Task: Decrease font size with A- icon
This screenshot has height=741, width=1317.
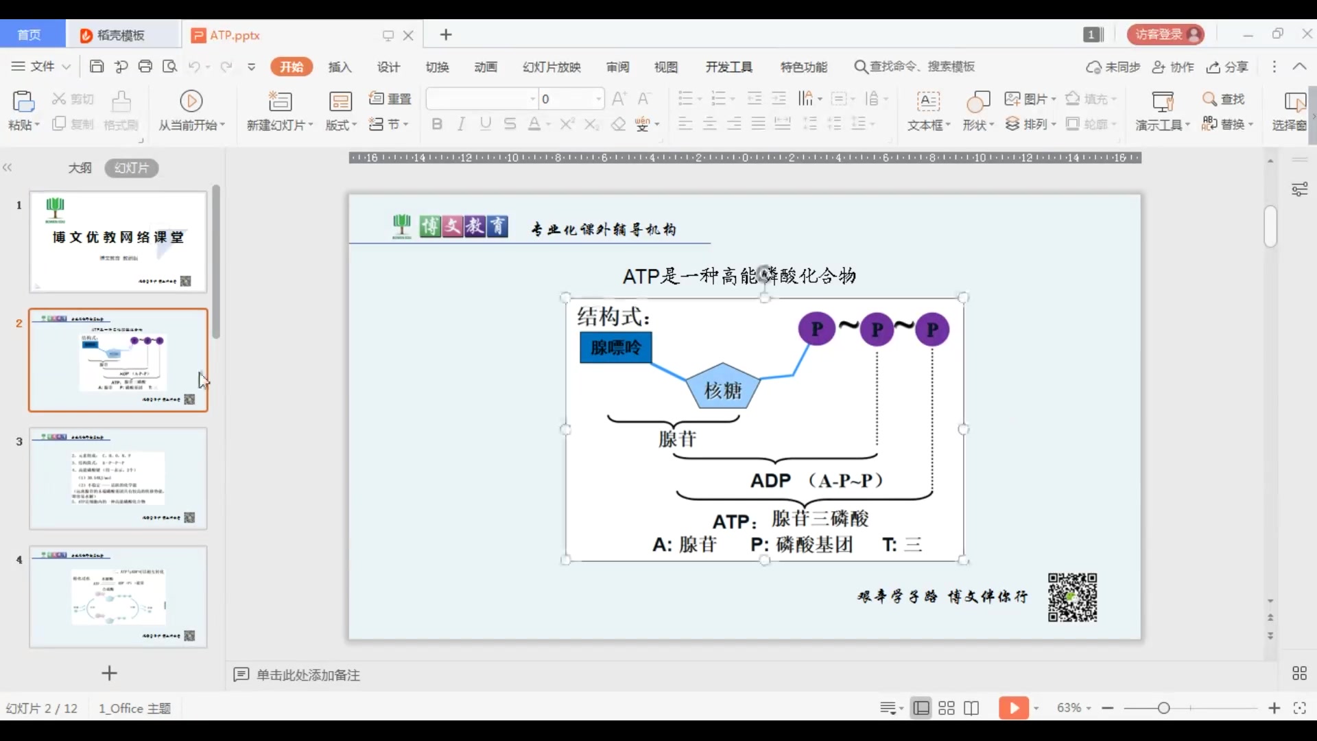Action: 643,99
